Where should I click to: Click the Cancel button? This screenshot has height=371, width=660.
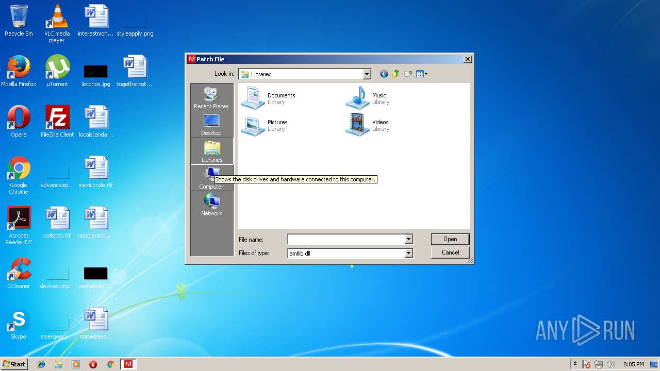(x=450, y=252)
